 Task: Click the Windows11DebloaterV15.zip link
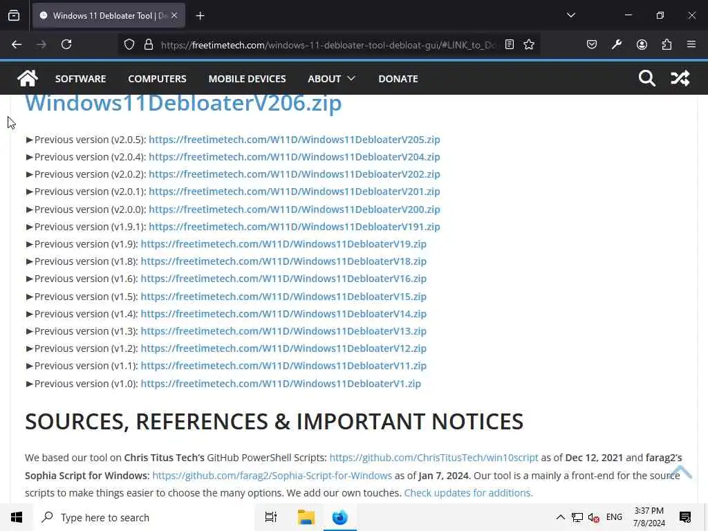pos(283,297)
